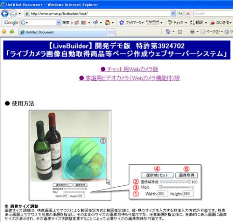Expand the address bar history dropdown

point(173,13)
